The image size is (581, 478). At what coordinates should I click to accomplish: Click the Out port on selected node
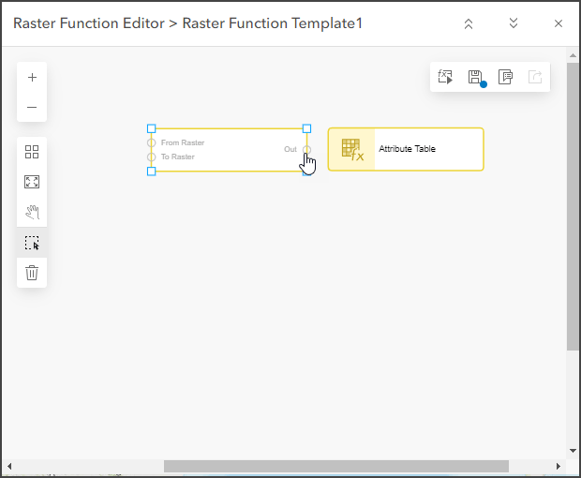pyautogui.click(x=306, y=149)
